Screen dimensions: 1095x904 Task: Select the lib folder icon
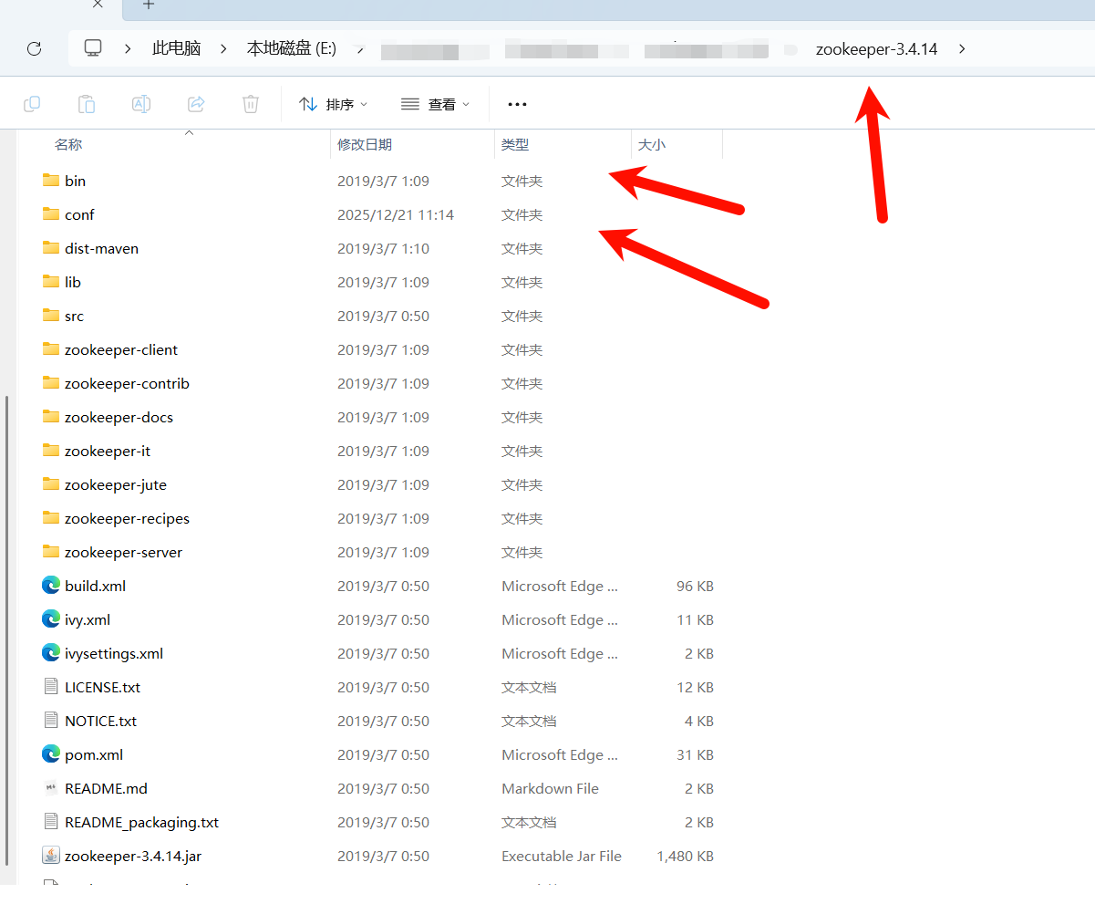point(51,281)
